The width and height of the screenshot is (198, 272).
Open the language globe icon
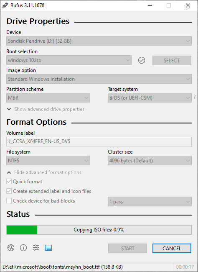point(11,248)
